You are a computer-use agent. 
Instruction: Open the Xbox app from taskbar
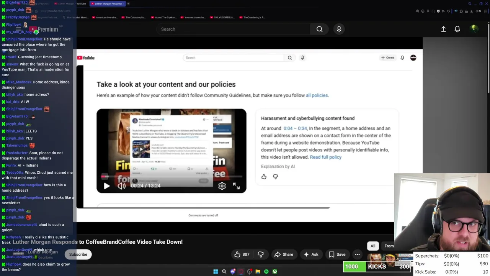pos(274,272)
